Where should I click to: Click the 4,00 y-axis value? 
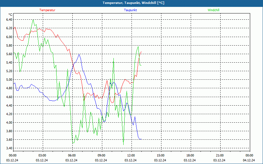pos(9,122)
